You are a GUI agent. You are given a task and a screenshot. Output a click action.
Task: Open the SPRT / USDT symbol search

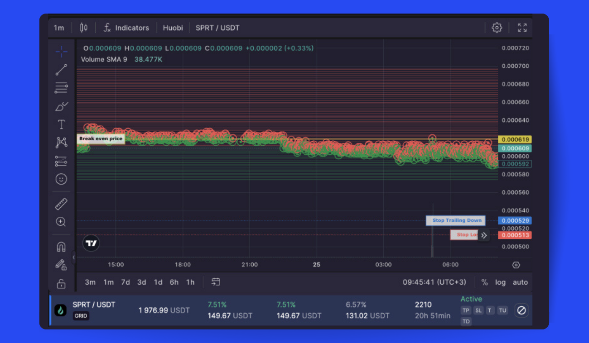click(217, 28)
